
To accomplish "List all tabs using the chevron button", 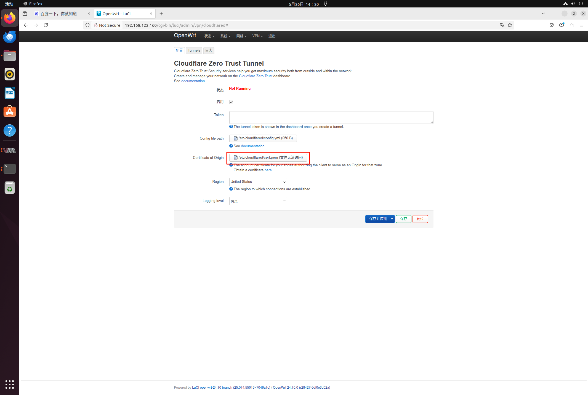I will (x=543, y=14).
